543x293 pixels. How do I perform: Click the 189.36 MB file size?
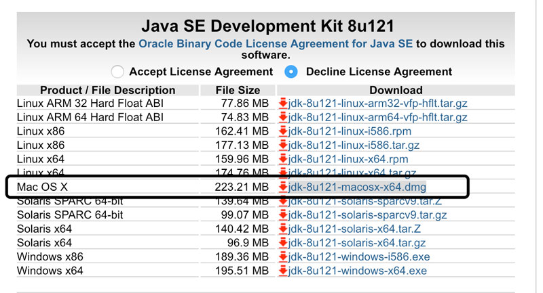(242, 256)
